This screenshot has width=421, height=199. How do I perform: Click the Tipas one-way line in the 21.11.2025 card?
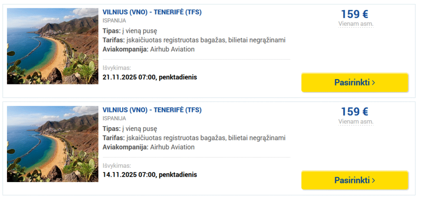point(130,31)
